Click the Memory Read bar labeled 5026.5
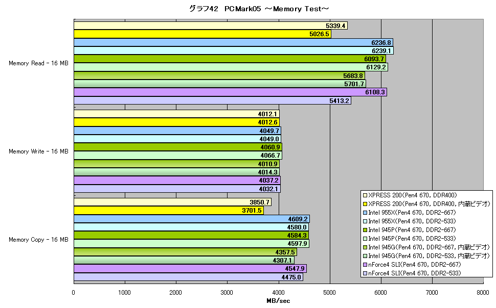 (202, 34)
